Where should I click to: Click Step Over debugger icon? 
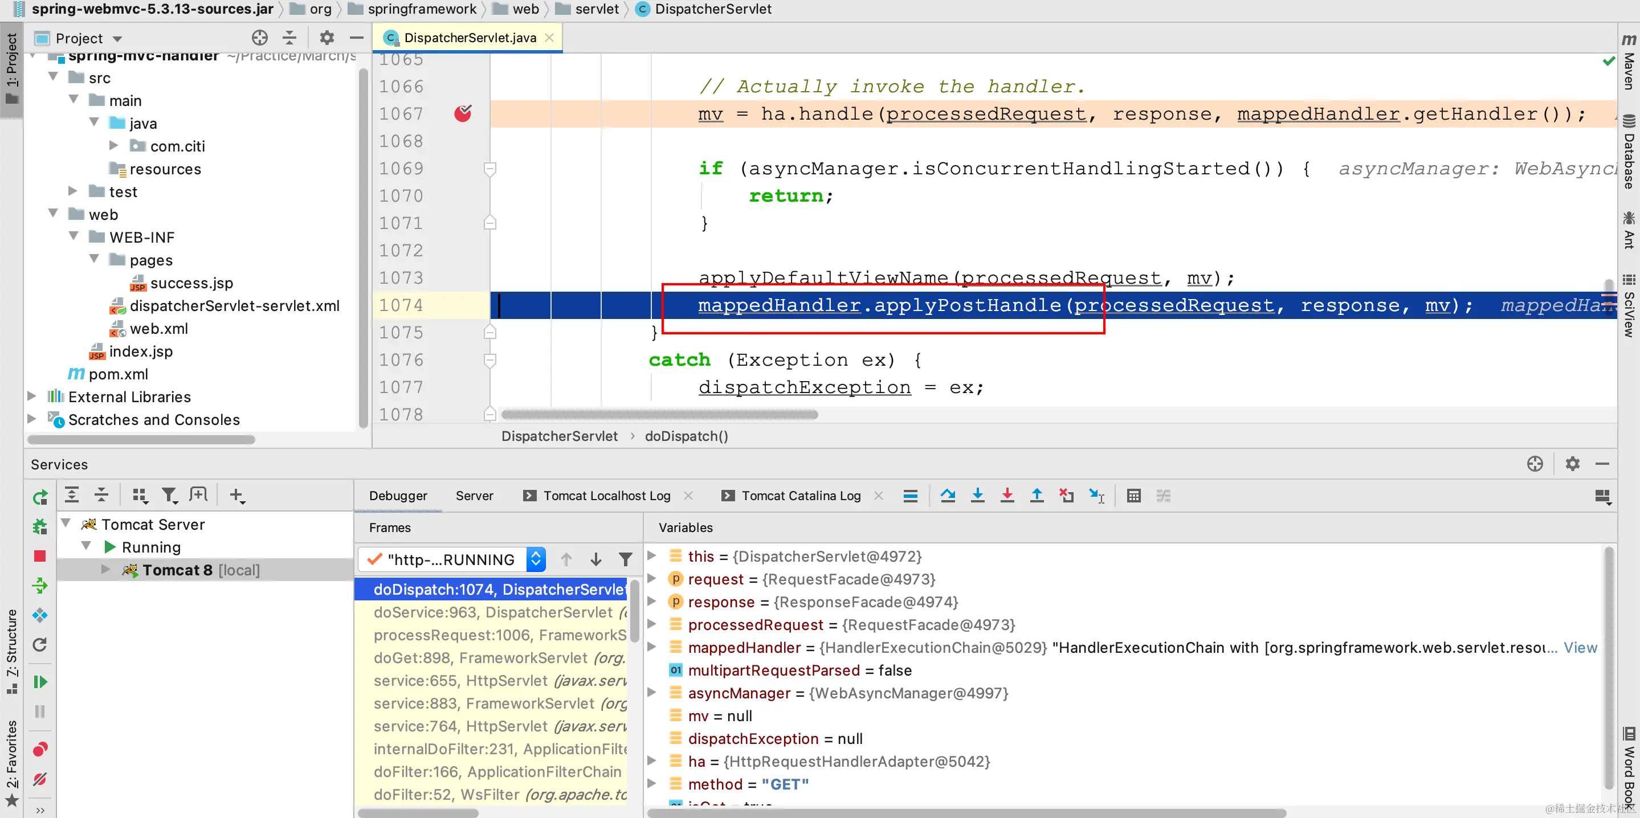pos(948,495)
